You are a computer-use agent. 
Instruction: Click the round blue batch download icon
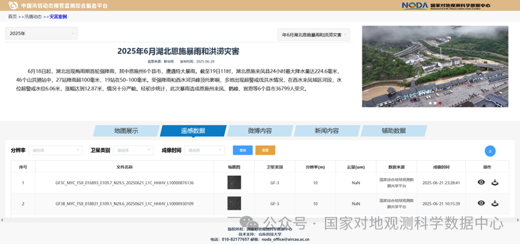tap(490, 151)
